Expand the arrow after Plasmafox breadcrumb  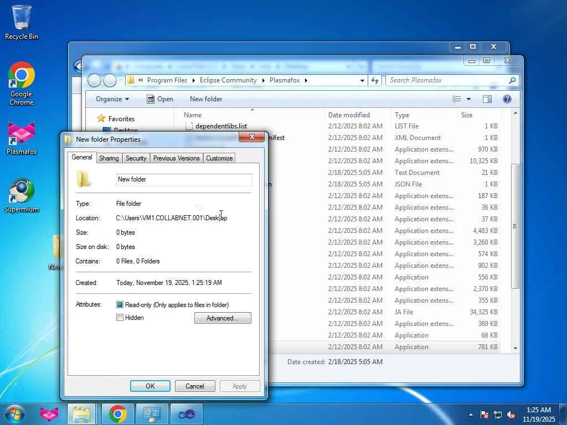[306, 80]
